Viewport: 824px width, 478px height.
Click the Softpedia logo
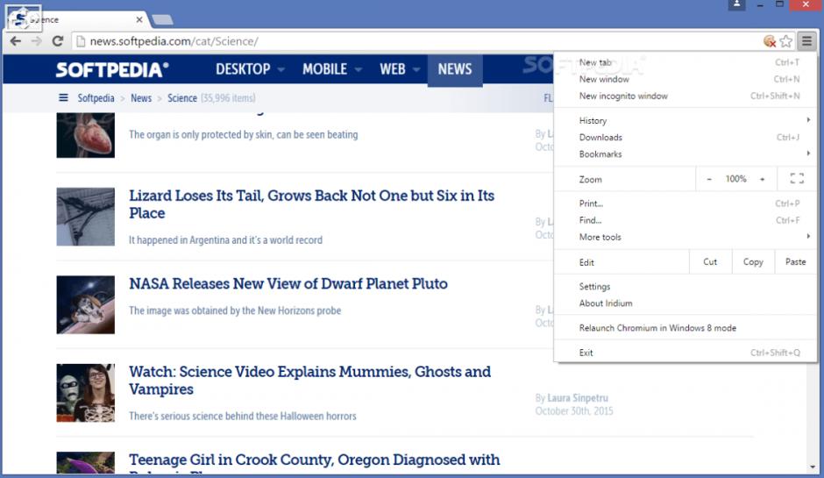[112, 69]
